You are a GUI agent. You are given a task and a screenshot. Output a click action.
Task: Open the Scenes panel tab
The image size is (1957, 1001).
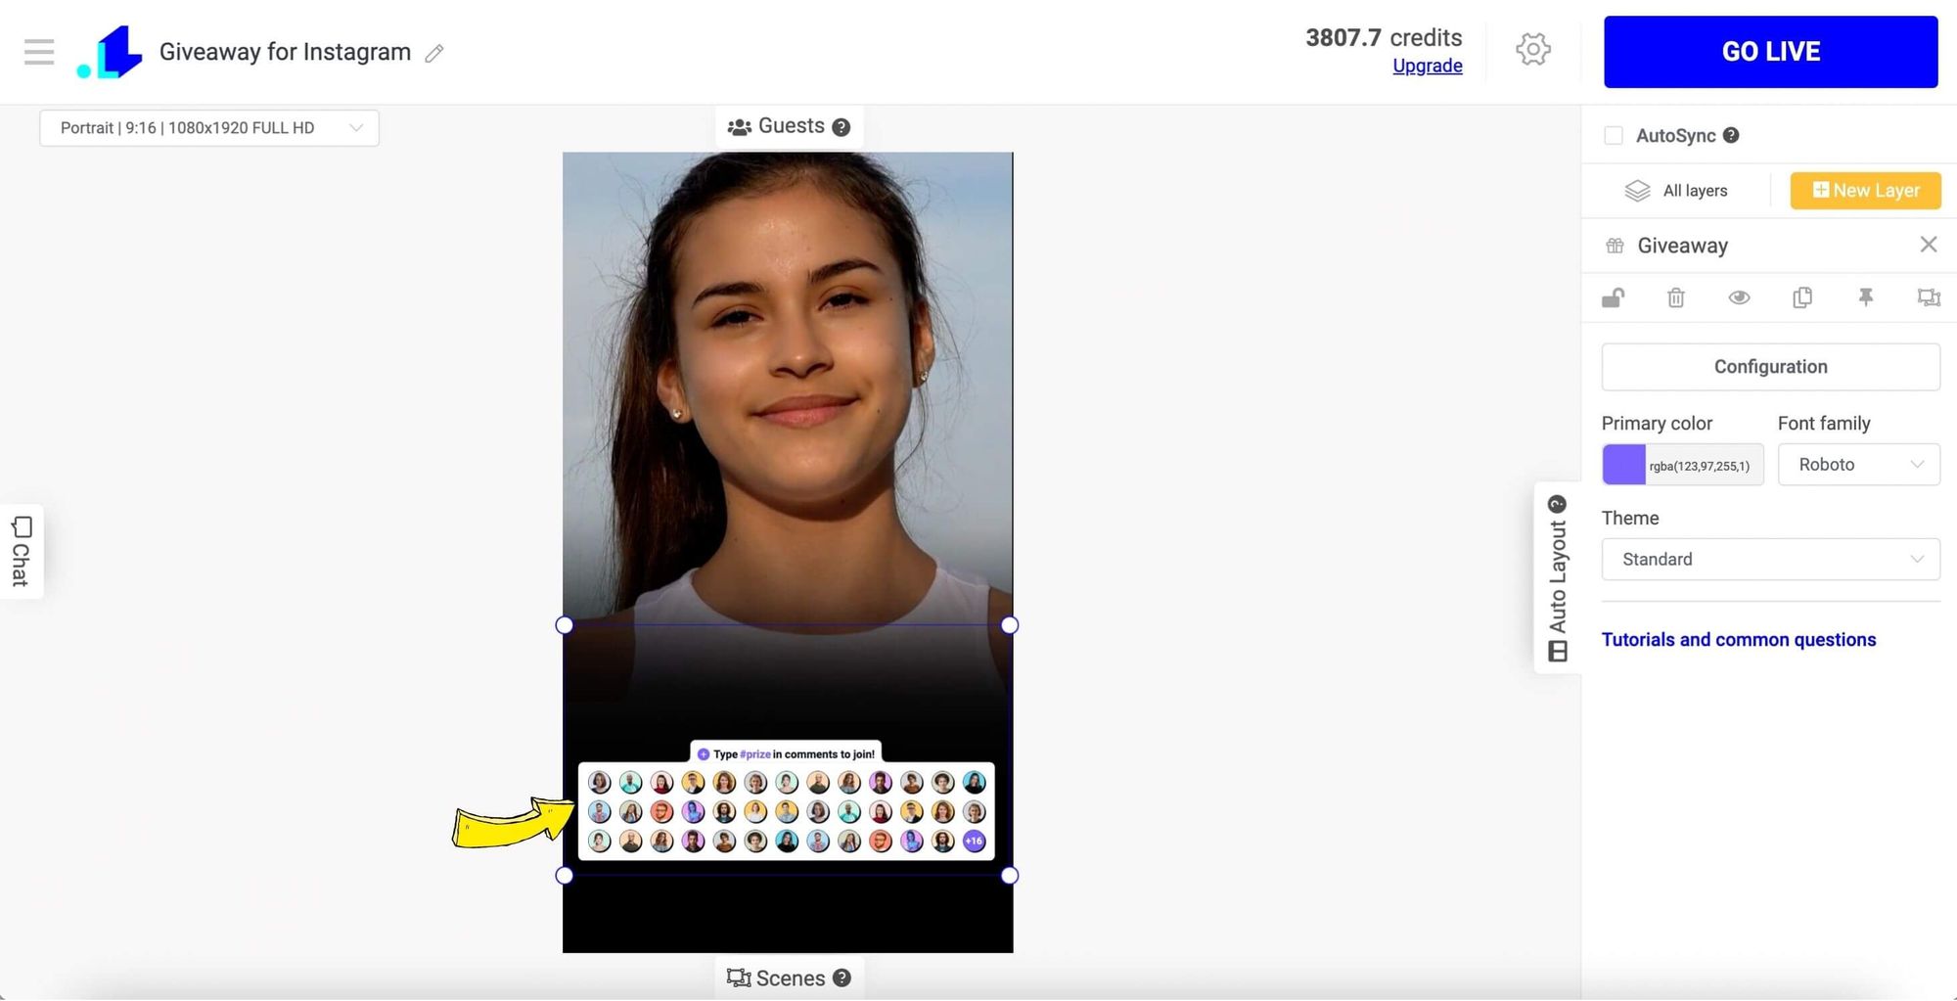(789, 978)
